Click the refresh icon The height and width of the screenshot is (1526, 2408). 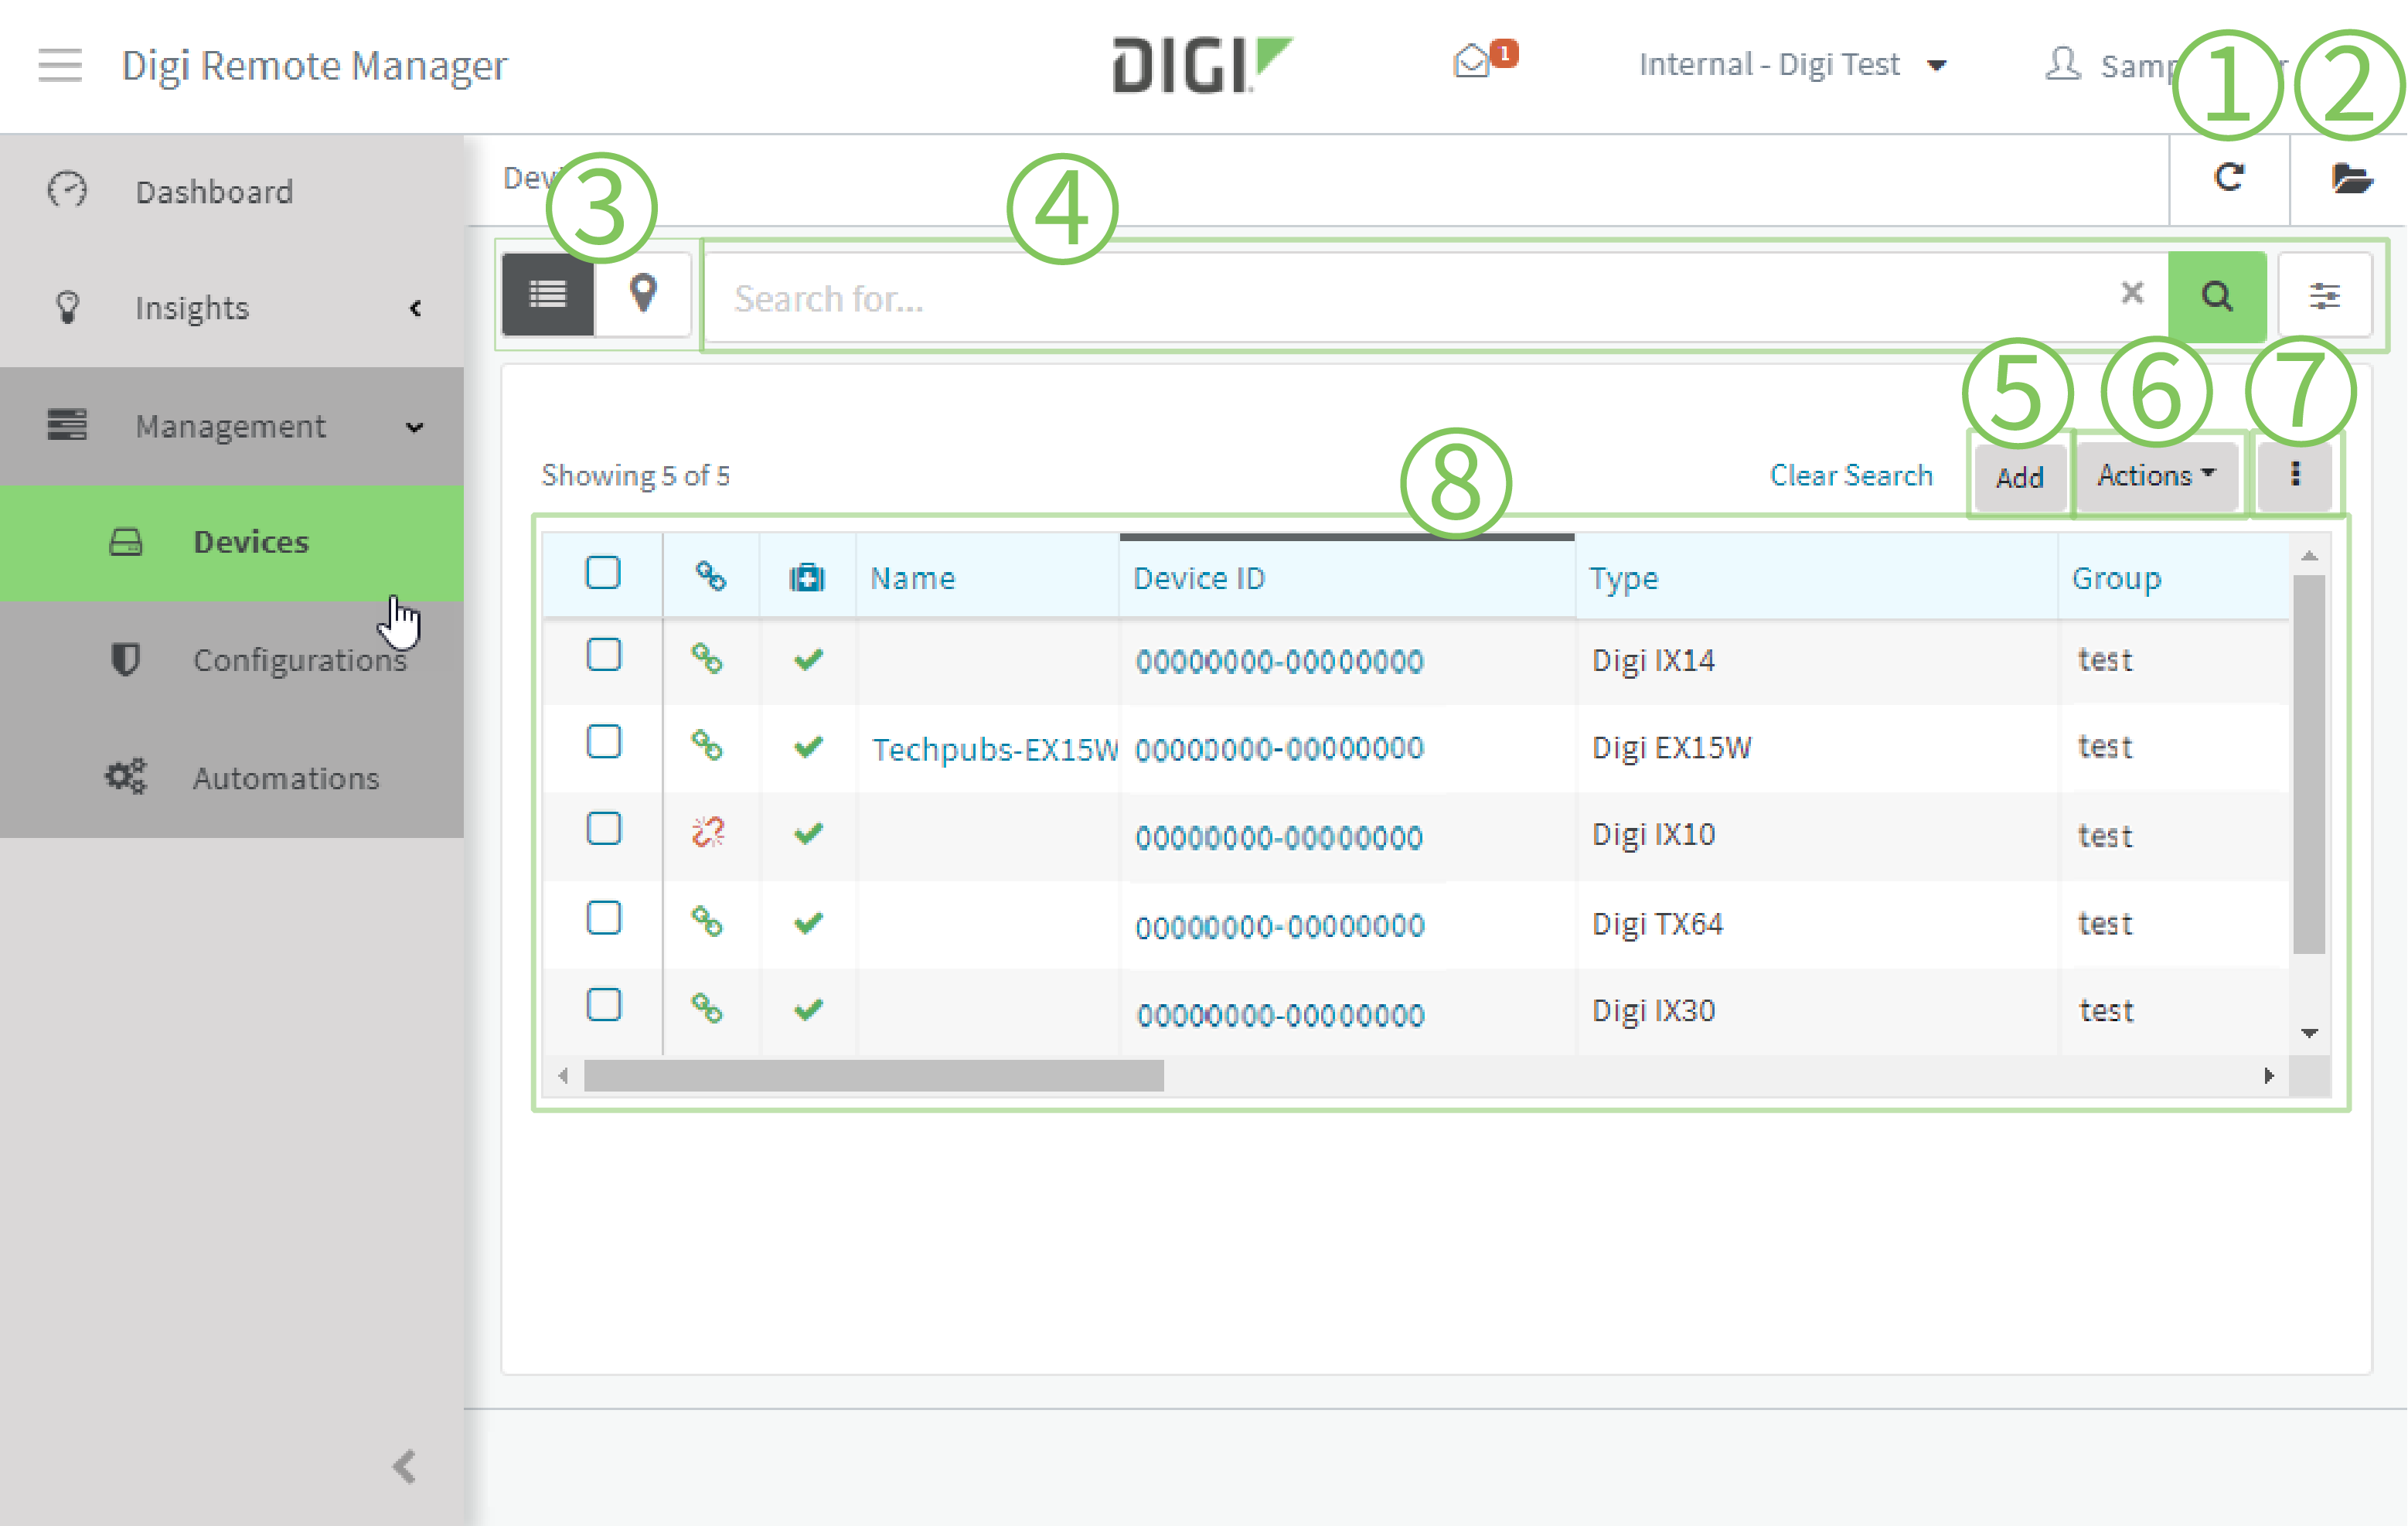click(2229, 178)
